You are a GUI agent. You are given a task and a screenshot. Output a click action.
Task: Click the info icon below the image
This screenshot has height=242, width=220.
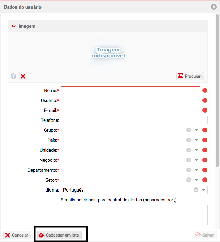[13, 76]
